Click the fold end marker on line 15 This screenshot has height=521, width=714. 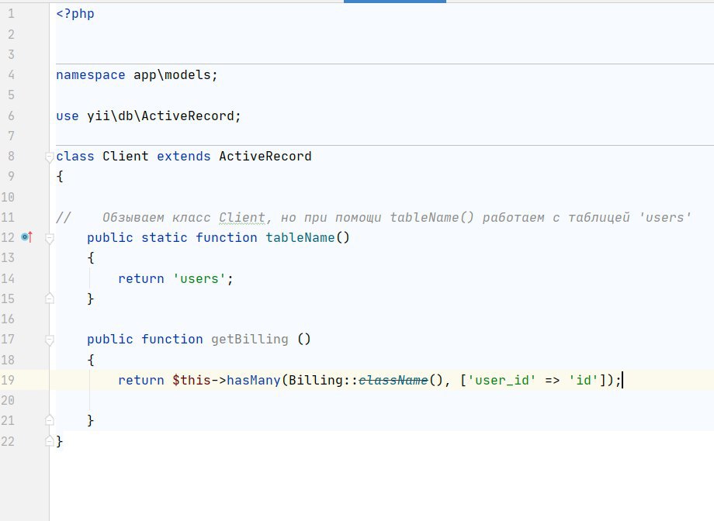click(50, 298)
